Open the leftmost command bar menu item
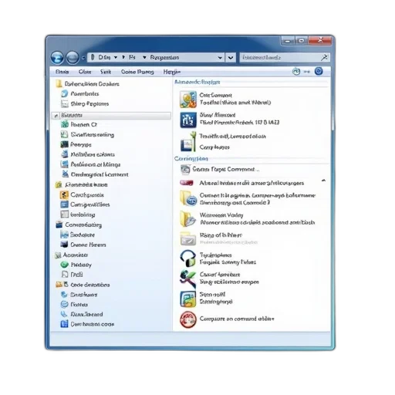 click(x=62, y=72)
